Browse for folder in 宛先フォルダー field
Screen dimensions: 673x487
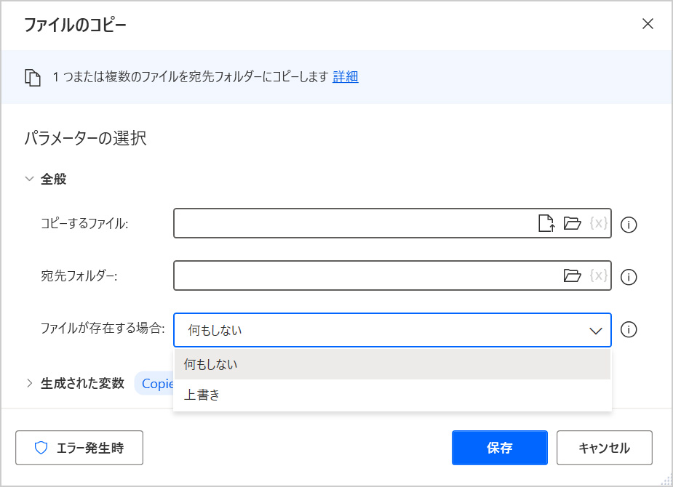pyautogui.click(x=573, y=276)
